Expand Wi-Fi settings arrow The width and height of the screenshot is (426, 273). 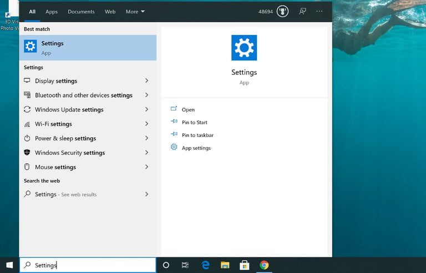point(146,124)
